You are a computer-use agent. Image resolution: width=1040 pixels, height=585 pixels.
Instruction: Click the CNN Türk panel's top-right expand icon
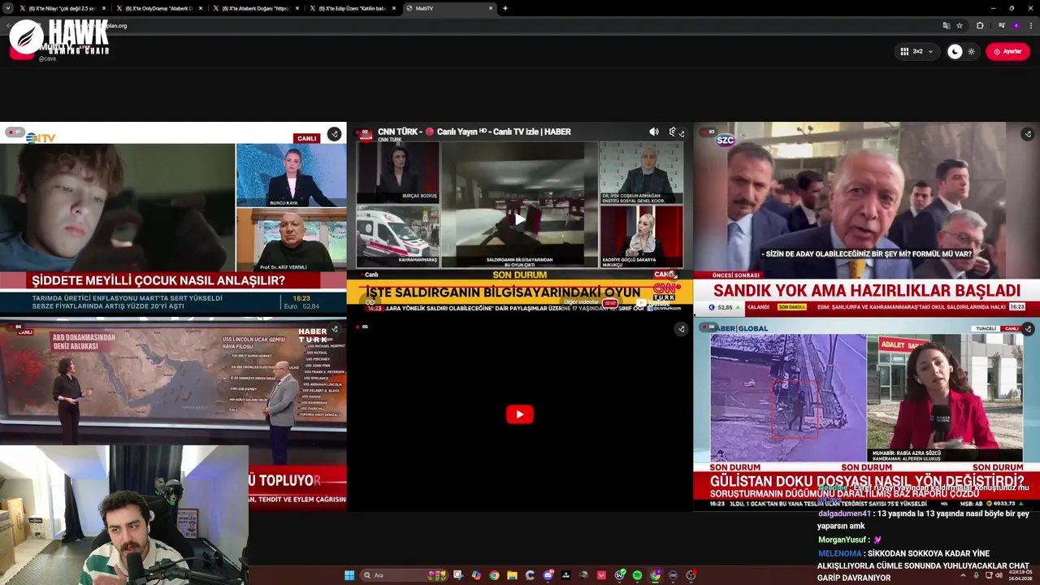coord(681,134)
